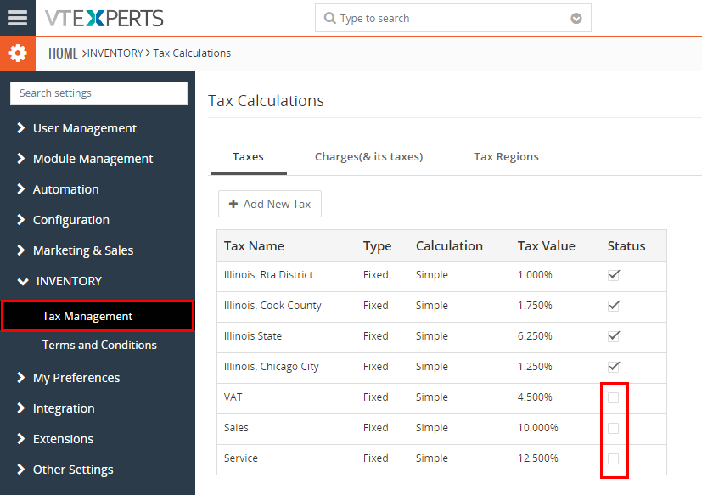702x495 pixels.
Task: Click the VTExperts logo
Action: pyautogui.click(x=104, y=19)
